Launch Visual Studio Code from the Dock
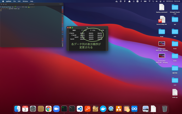This screenshot has height=114, width=182. (x=80, y=109)
